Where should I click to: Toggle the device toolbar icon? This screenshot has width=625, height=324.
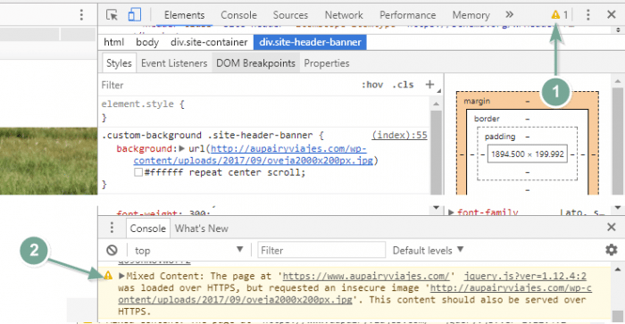coord(134,15)
